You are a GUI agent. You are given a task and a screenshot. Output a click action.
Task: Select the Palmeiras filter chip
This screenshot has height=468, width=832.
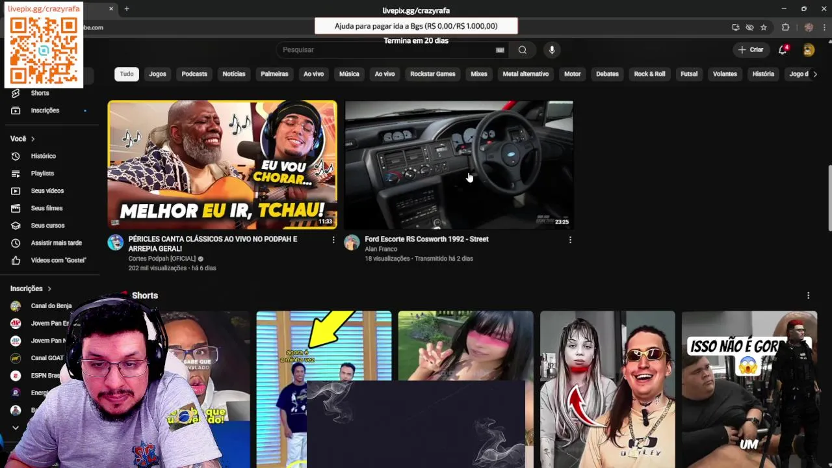click(274, 74)
